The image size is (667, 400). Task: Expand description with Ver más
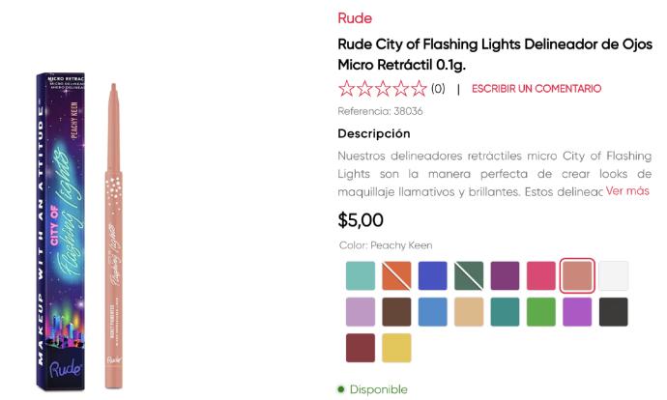tap(627, 191)
